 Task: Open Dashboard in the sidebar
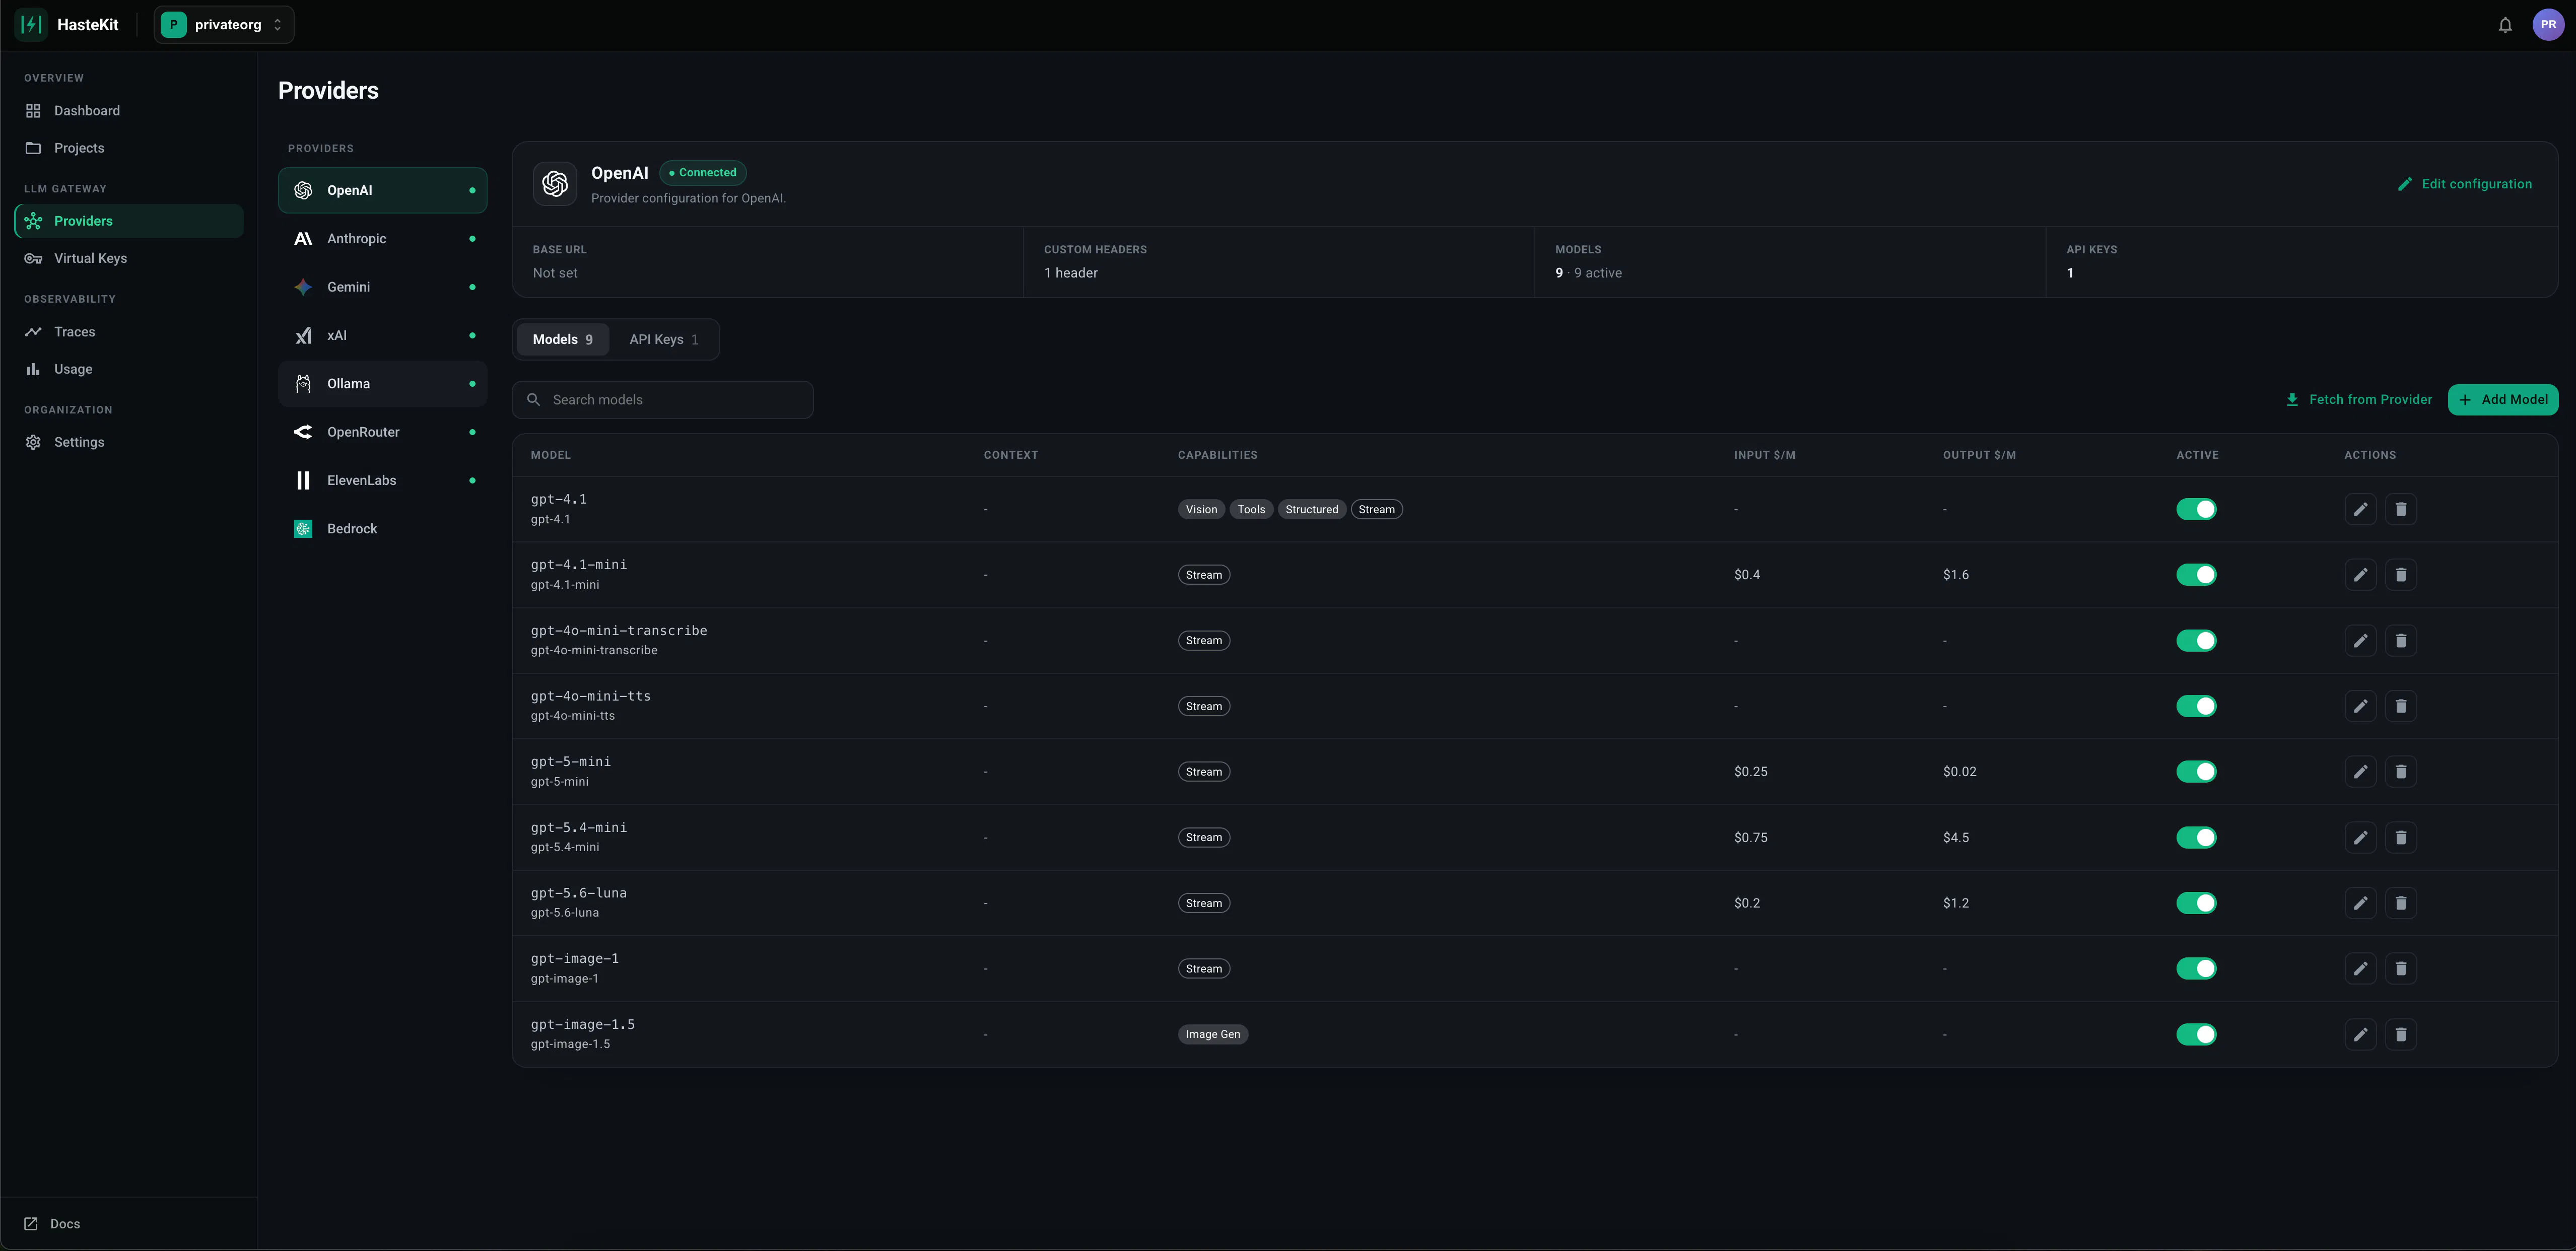pyautogui.click(x=129, y=111)
